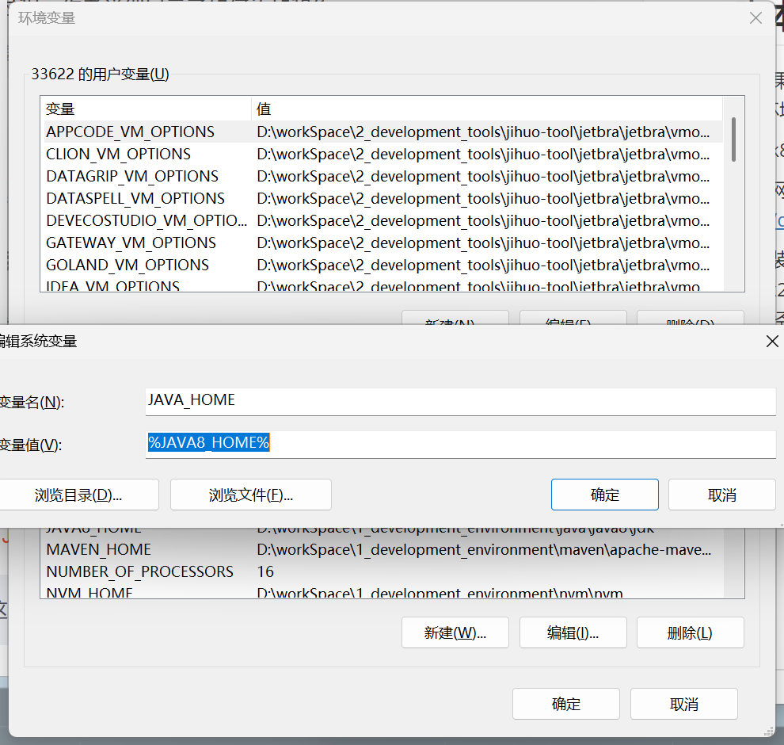The width and height of the screenshot is (784, 745).
Task: Click 编辑(I)... system variable button
Action: [x=573, y=632]
